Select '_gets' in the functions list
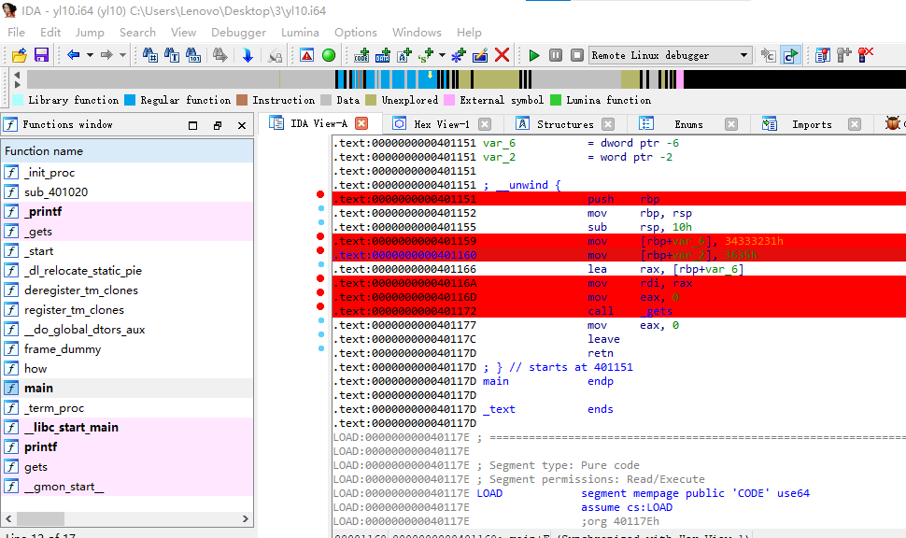Screen dimensions: 906x538 pos(38,231)
